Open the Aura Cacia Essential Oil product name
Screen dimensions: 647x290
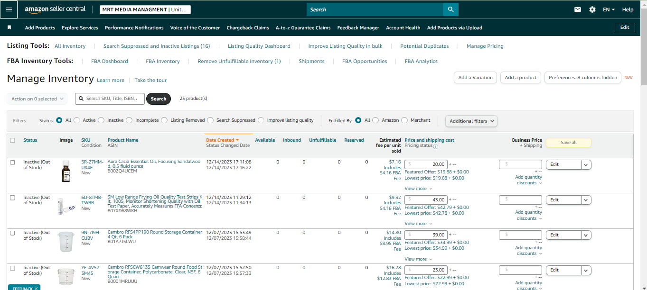click(x=154, y=164)
